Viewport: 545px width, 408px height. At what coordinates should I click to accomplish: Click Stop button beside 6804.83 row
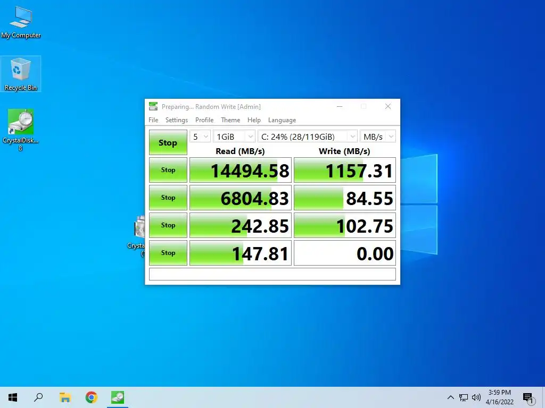click(x=168, y=198)
